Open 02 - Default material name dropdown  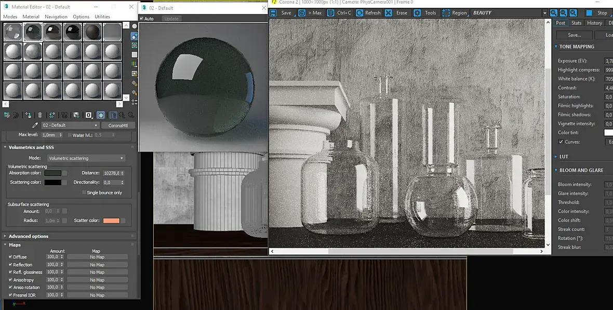click(70, 125)
